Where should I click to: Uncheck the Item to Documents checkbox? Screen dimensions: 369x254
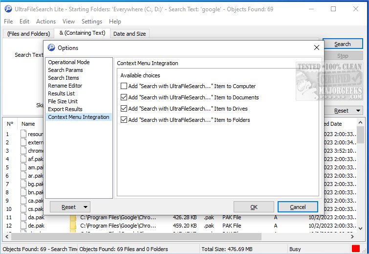pos(124,97)
